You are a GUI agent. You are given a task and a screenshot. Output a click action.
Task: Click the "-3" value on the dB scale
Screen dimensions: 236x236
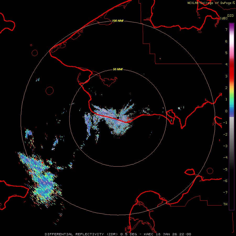click(x=225, y=146)
